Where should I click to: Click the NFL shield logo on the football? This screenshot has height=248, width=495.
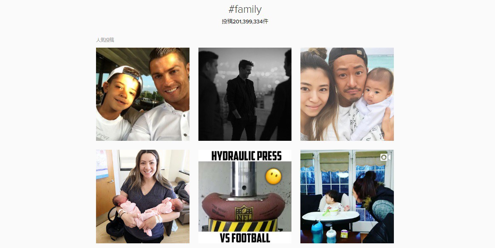(x=244, y=213)
